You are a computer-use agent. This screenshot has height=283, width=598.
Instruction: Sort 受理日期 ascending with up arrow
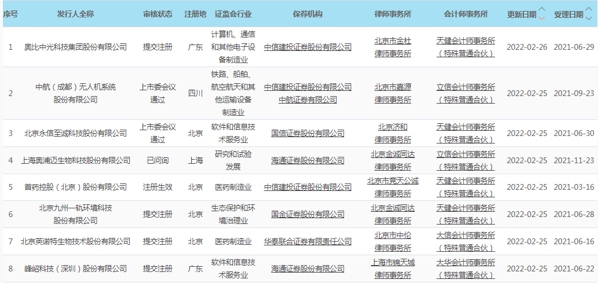point(589,10)
